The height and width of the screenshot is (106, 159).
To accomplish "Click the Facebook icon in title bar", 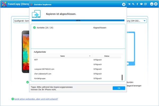I will click(138, 4).
